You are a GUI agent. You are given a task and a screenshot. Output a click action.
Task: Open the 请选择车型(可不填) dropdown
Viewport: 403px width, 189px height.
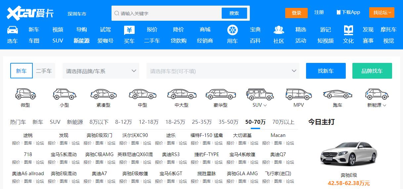(223, 71)
